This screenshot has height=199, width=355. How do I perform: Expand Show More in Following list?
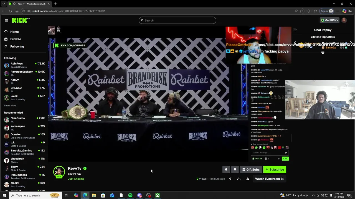(10, 106)
